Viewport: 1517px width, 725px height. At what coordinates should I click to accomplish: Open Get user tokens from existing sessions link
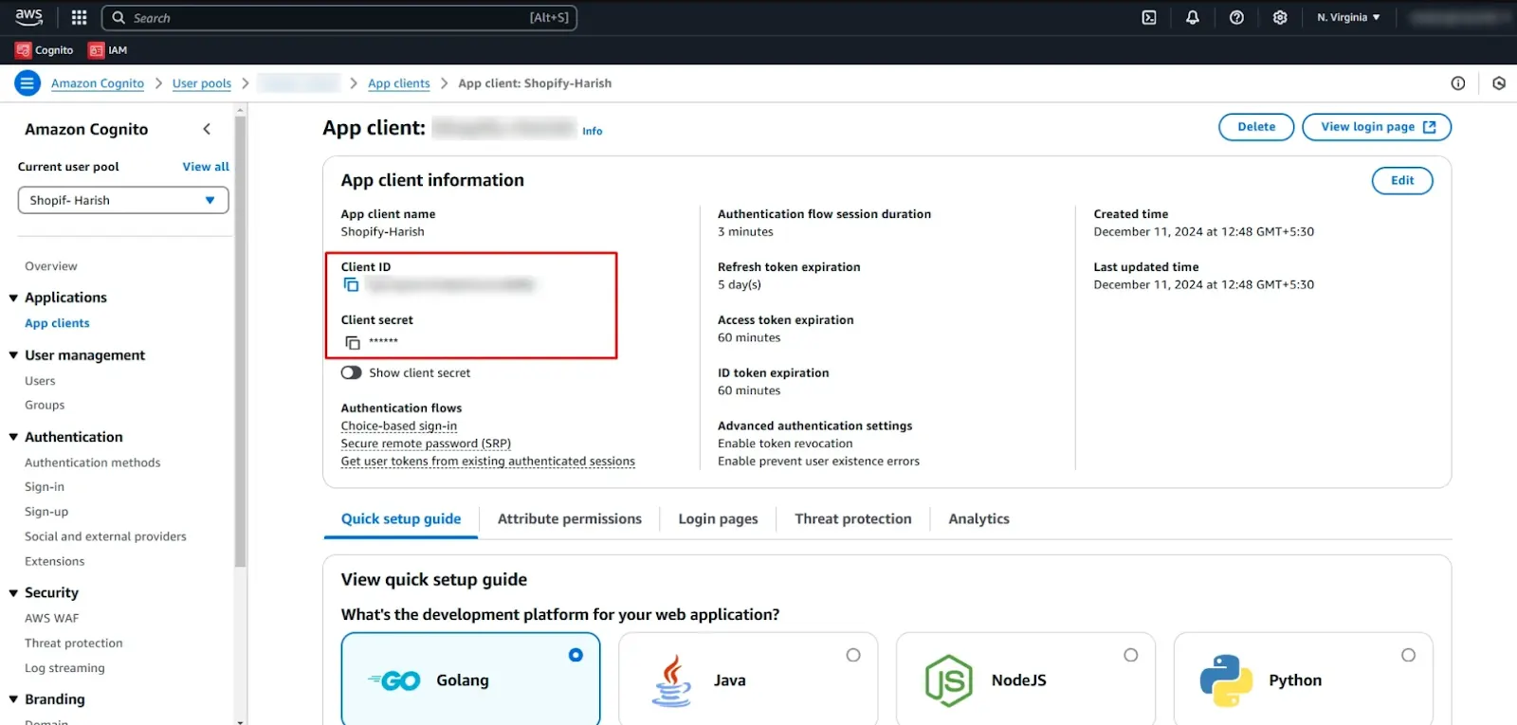(x=488, y=462)
